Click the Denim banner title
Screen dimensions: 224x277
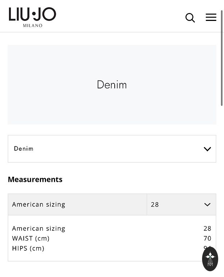pos(112,85)
